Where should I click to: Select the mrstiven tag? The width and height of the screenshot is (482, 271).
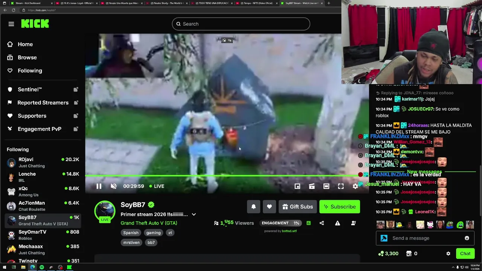(x=131, y=242)
